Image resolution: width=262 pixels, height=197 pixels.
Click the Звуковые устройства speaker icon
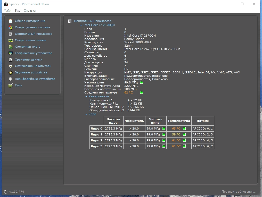11,73
